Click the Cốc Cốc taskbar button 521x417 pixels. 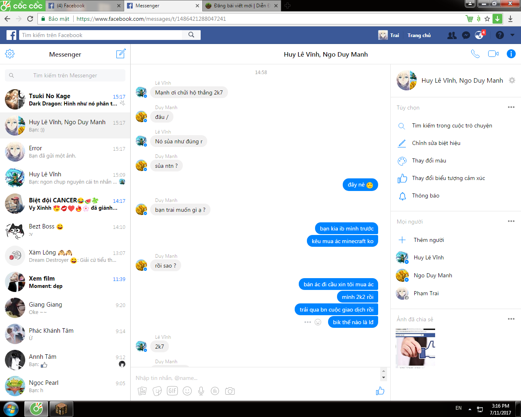(x=36, y=409)
